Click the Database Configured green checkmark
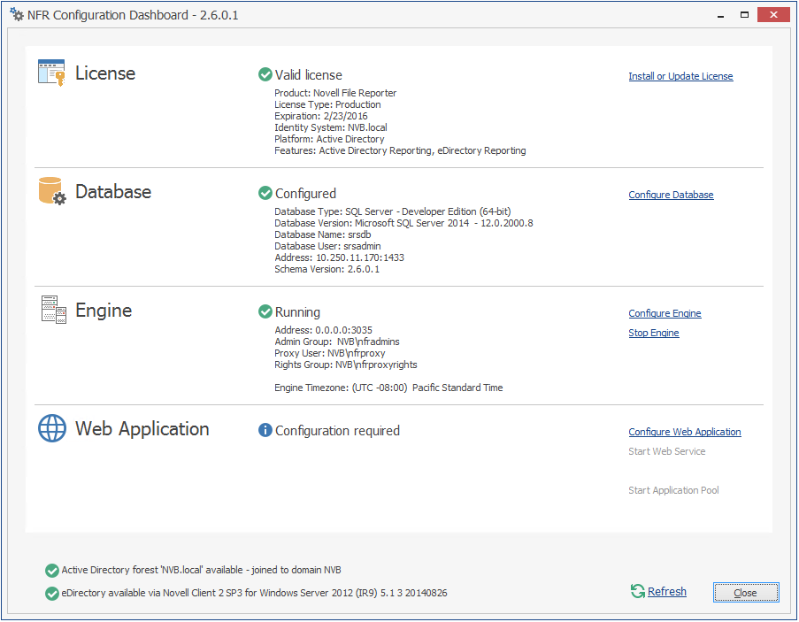The image size is (799, 622). coord(265,194)
